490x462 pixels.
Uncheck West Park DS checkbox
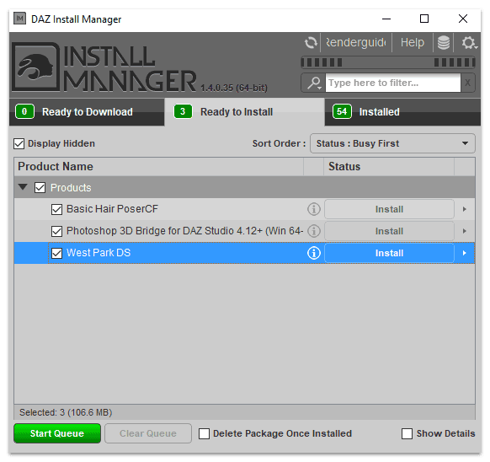pos(56,253)
